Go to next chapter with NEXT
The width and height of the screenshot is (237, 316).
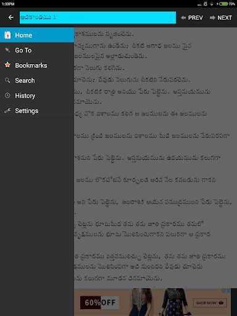pyautogui.click(x=221, y=18)
